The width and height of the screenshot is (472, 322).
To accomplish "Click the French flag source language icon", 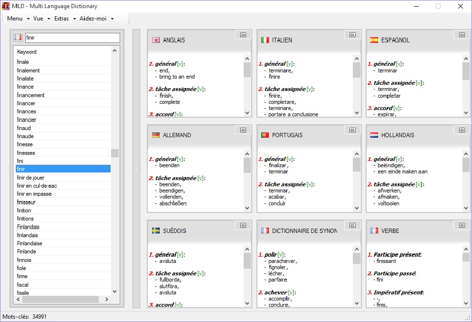I will click(x=18, y=38).
